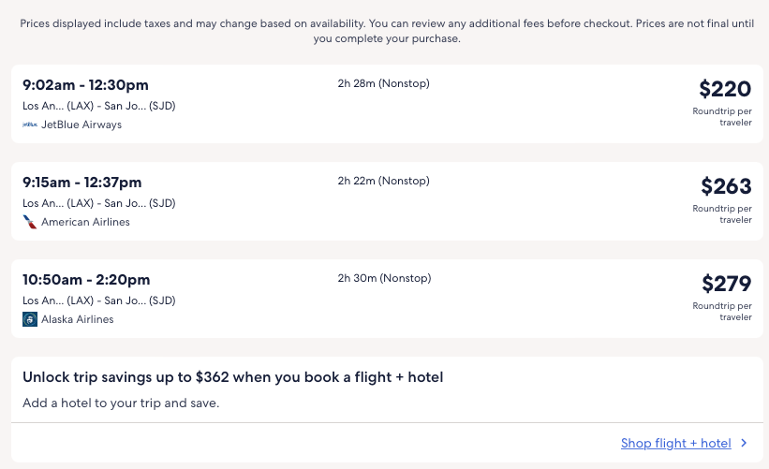Image resolution: width=769 pixels, height=469 pixels.
Task: Click the $263 roundtrip price
Action: coord(726,186)
